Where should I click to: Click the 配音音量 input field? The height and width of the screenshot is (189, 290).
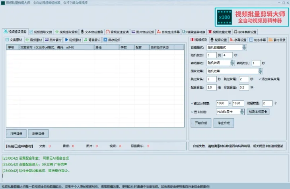tap(212, 87)
